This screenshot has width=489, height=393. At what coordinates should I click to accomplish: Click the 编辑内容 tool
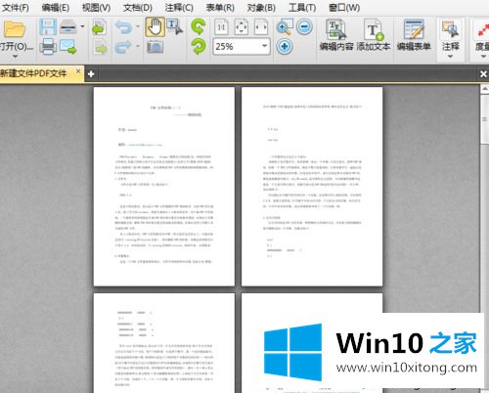point(336,35)
